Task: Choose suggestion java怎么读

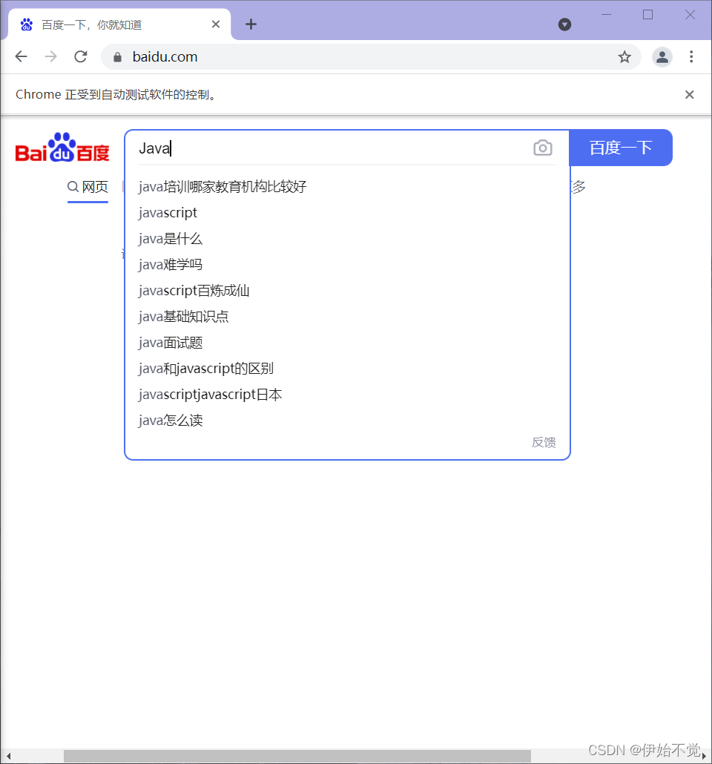Action: (x=347, y=421)
